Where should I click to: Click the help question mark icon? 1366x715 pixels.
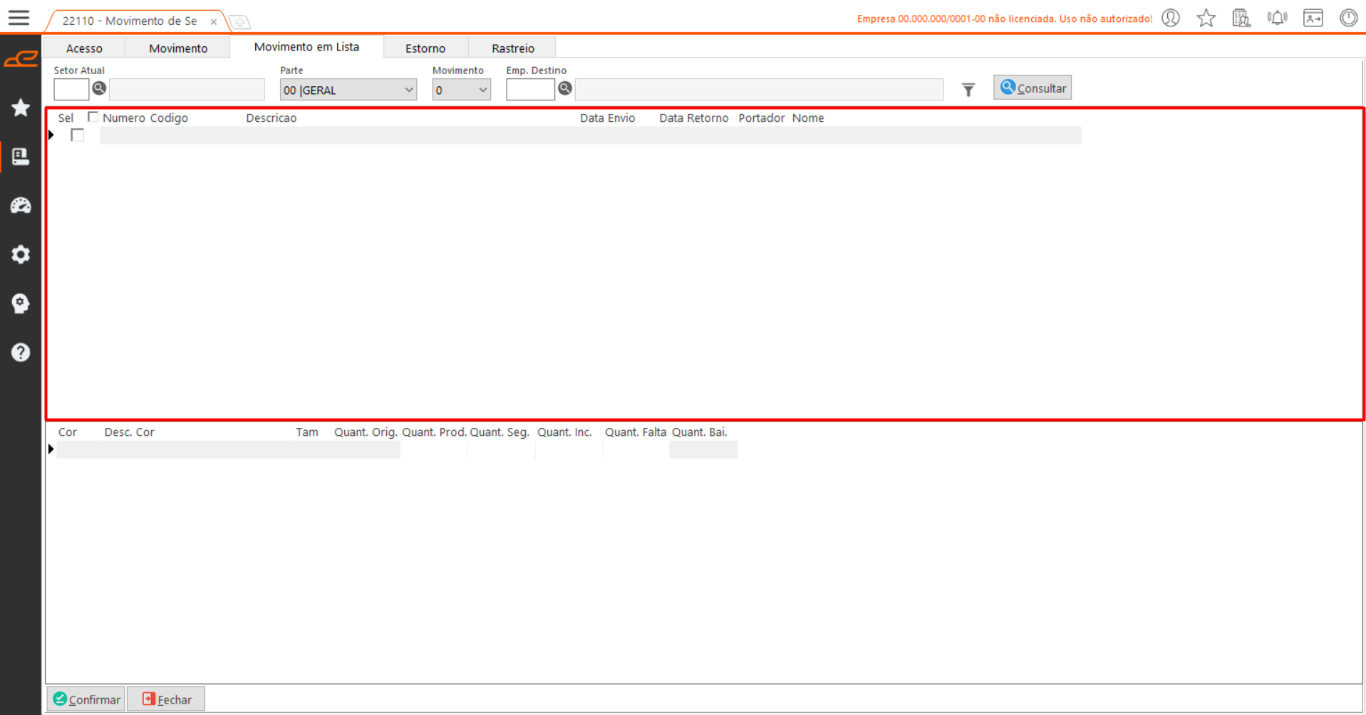click(x=21, y=353)
